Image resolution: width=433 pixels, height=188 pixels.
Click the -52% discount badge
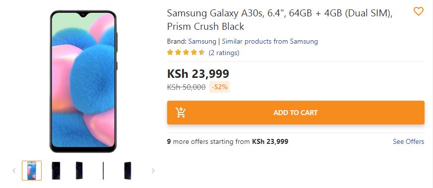coord(220,87)
